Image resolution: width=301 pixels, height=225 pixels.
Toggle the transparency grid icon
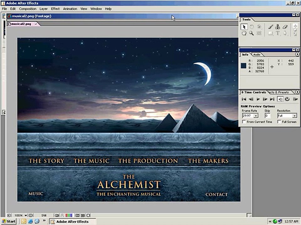coord(83,215)
